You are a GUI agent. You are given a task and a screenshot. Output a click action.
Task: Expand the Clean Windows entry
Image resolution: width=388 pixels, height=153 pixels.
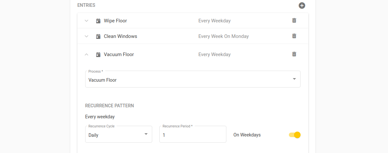point(86,36)
